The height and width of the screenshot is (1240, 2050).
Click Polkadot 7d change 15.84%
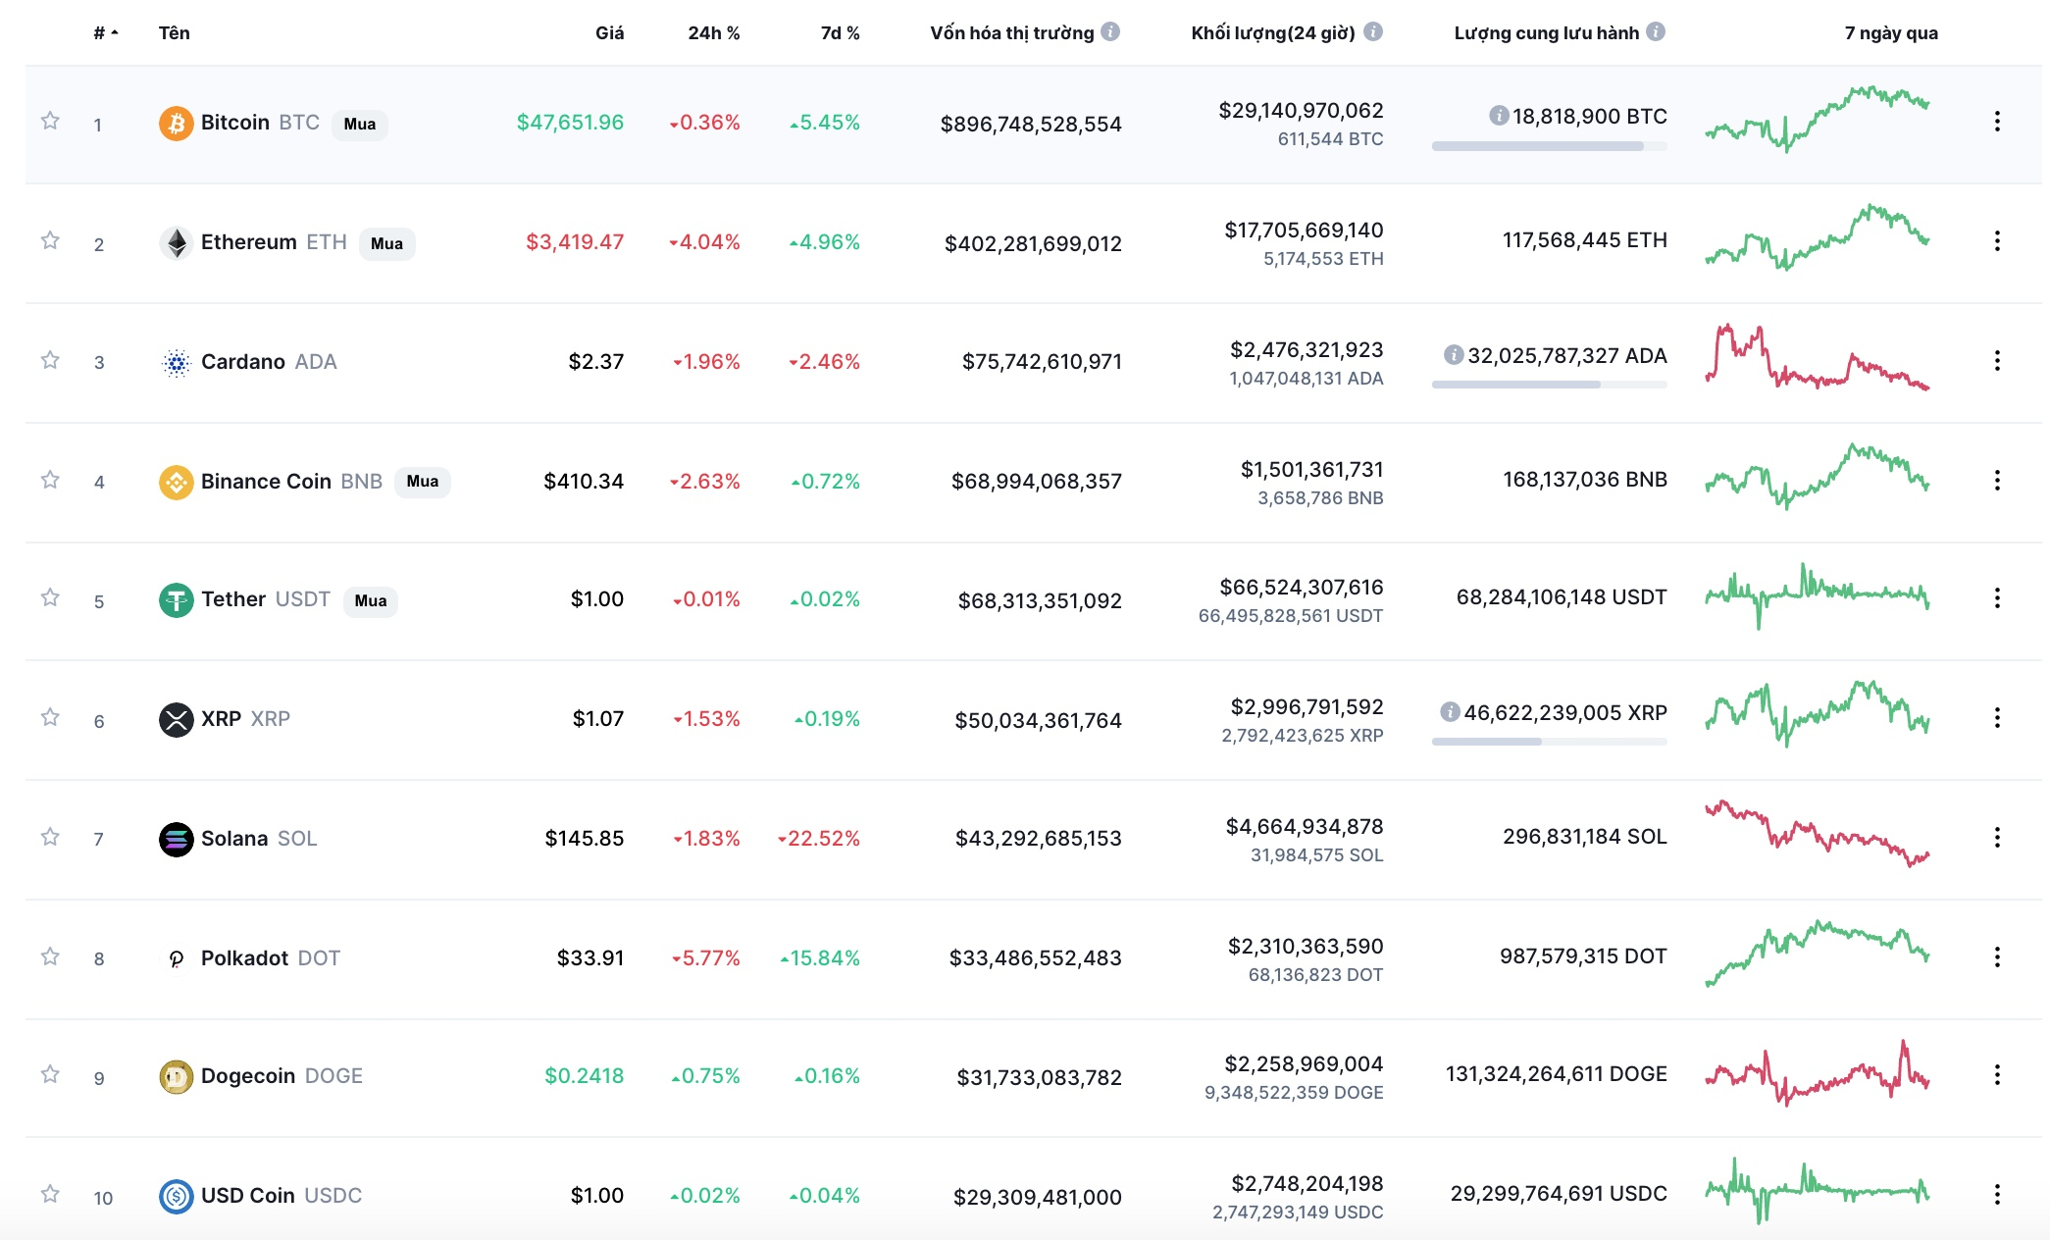(x=820, y=958)
